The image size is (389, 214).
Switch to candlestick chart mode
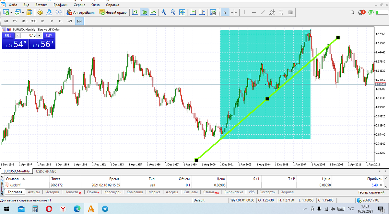point(144,12)
